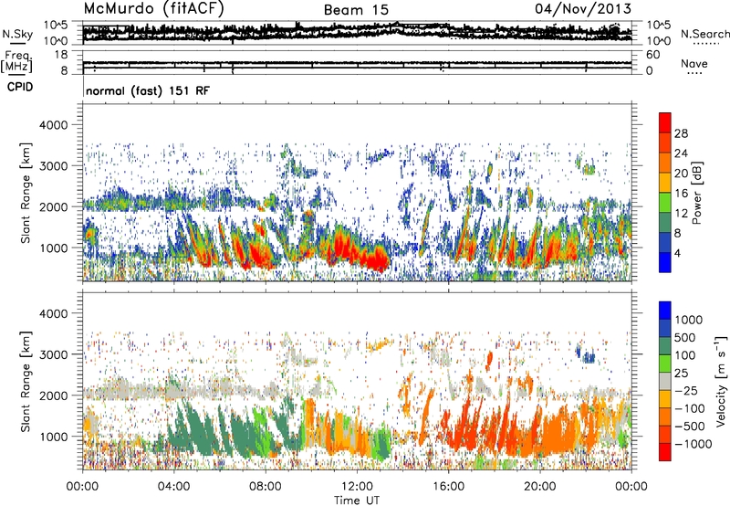Pick the top red segment of the Power color bar
Image resolution: width=730 pixels, height=506 pixels.
[665, 122]
